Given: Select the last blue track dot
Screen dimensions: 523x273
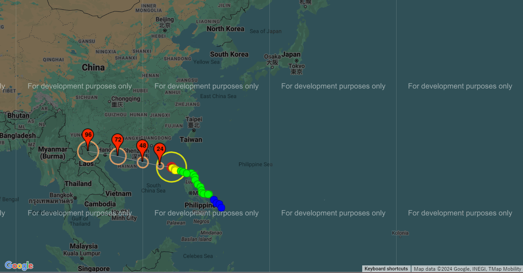Looking at the screenshot, I should click(221, 208).
